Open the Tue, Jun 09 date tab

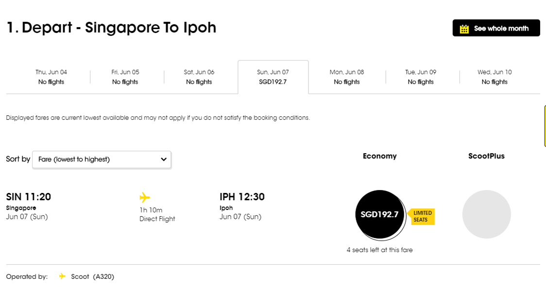421,77
